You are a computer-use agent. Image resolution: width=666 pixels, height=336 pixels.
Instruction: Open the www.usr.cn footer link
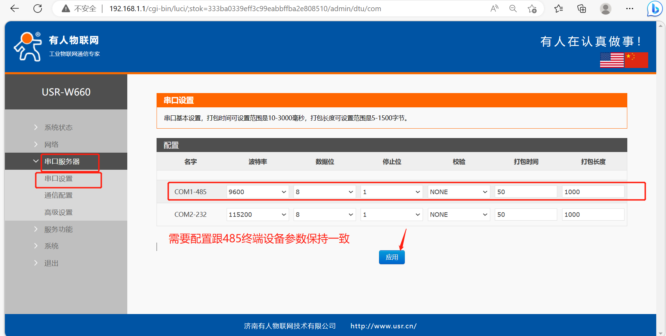[x=383, y=326]
